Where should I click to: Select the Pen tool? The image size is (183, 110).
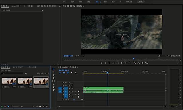pos(53,84)
